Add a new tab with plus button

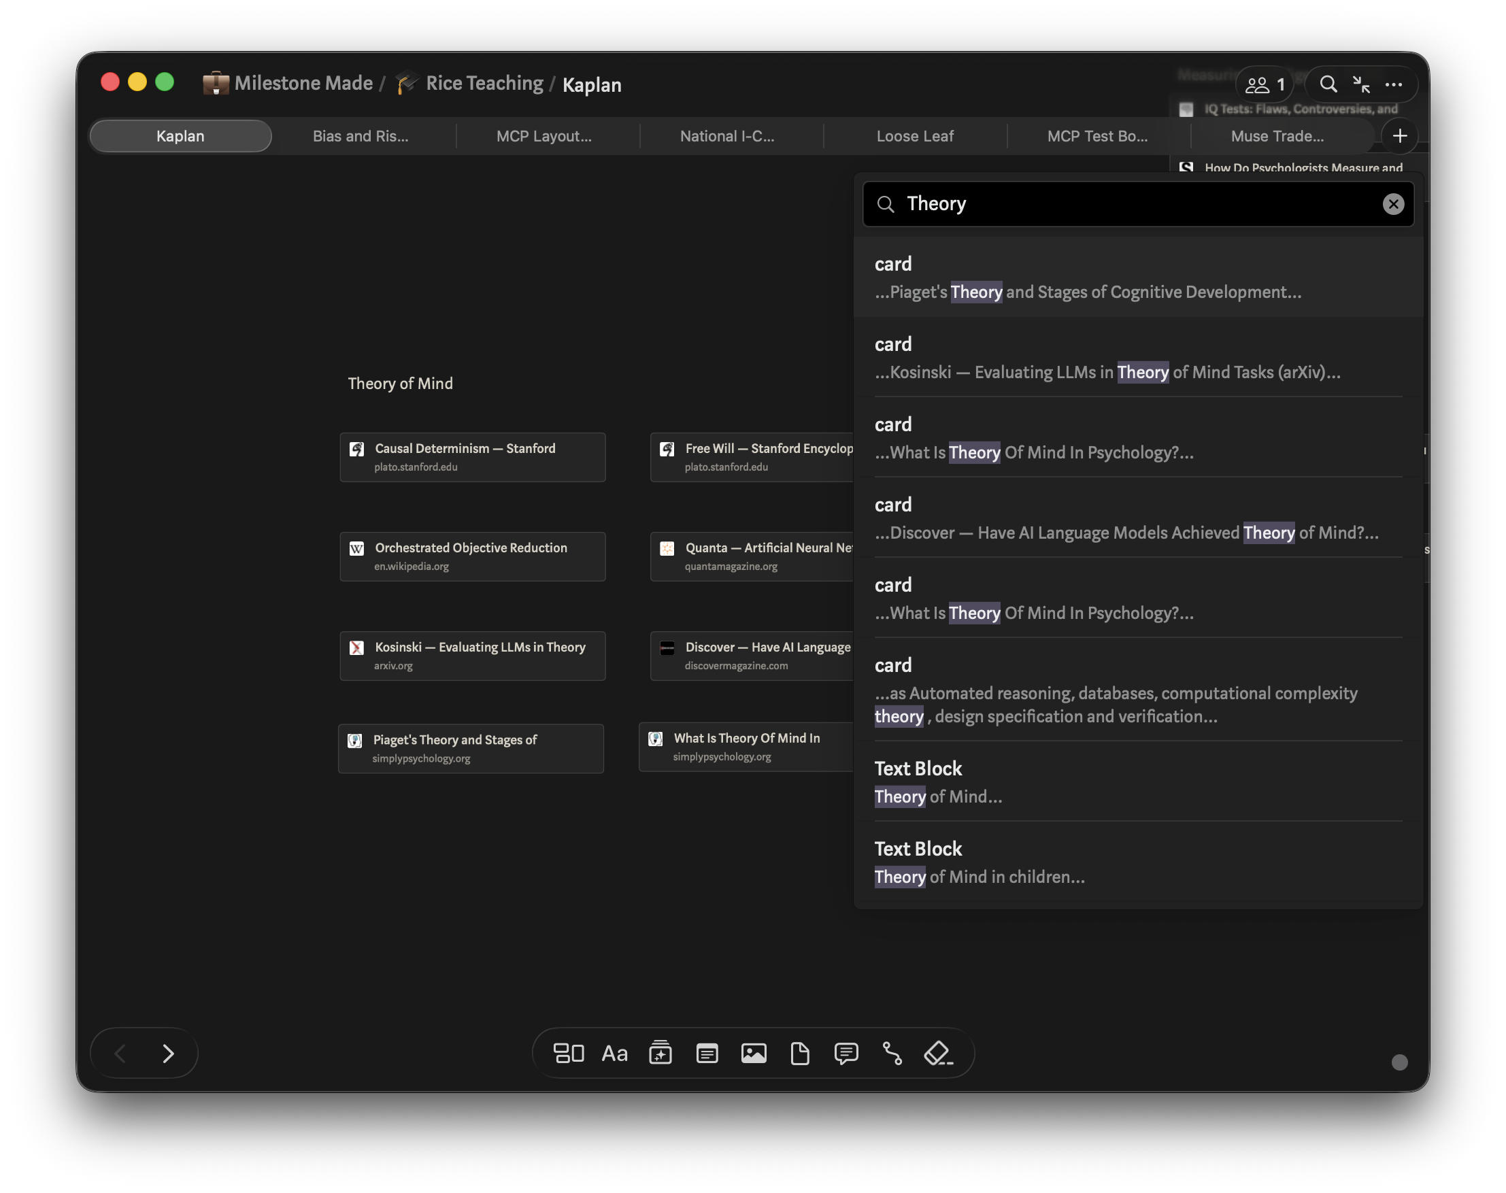tap(1399, 136)
